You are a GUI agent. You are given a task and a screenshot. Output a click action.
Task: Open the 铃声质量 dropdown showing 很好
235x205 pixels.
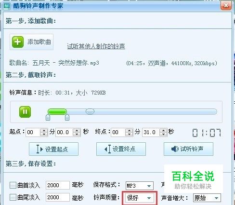(140, 198)
